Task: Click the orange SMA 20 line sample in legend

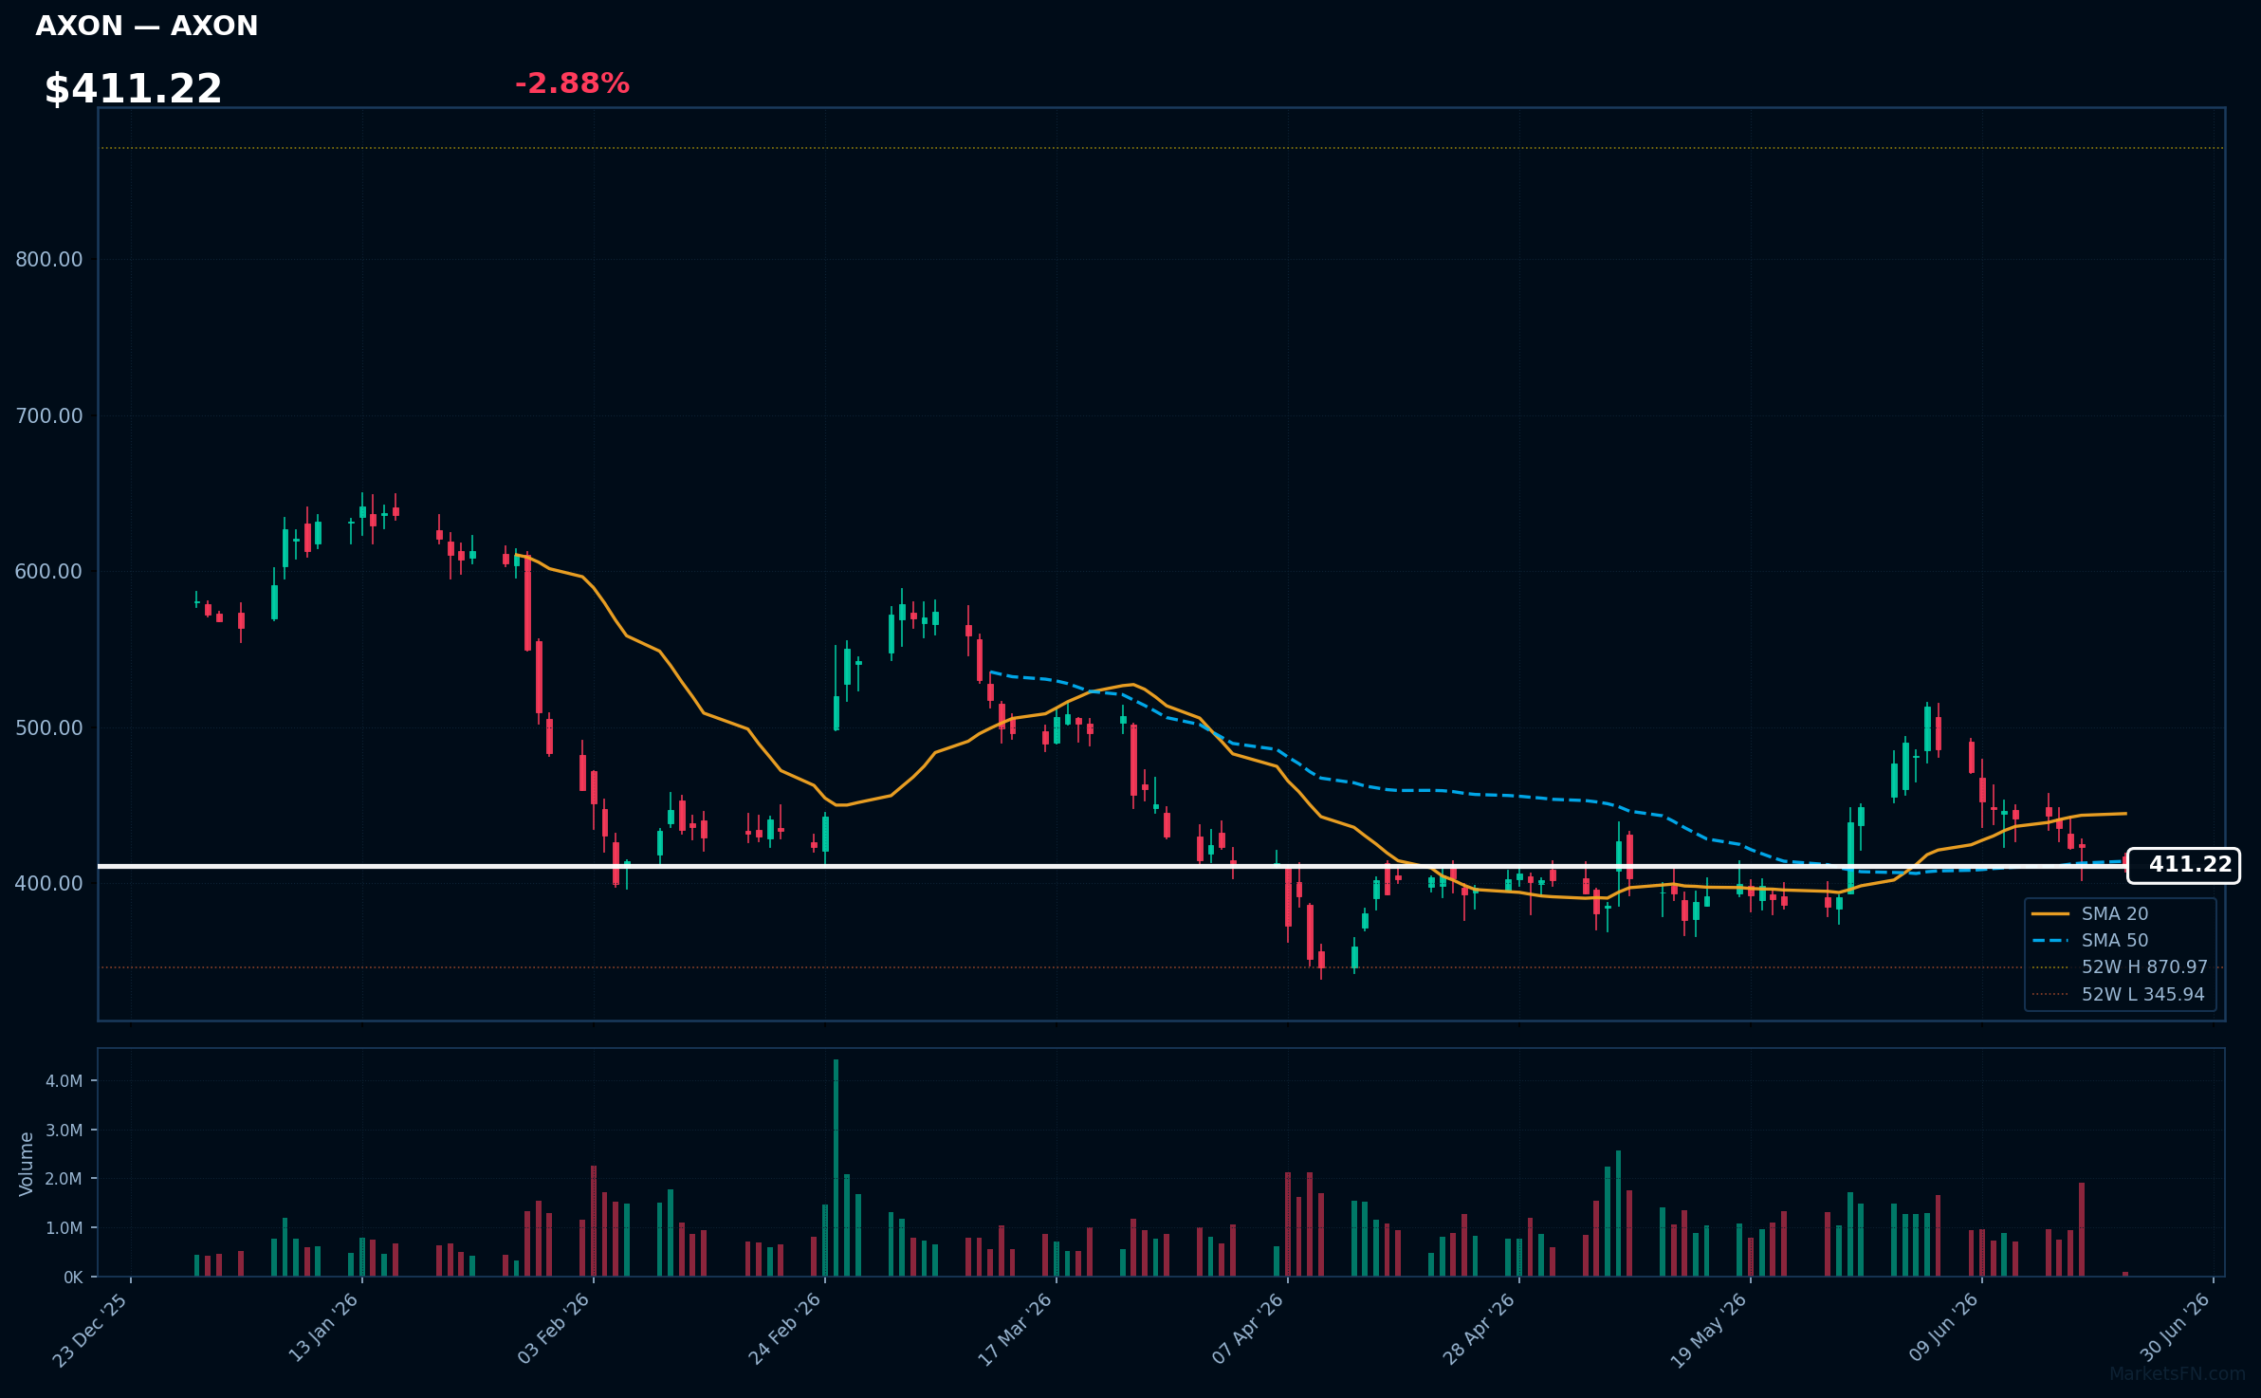Action: click(x=2050, y=913)
